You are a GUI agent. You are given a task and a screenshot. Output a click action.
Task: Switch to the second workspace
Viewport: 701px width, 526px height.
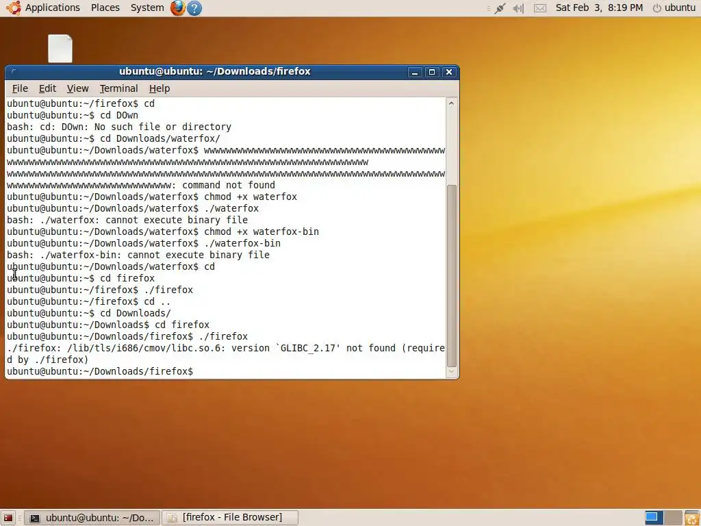click(672, 518)
